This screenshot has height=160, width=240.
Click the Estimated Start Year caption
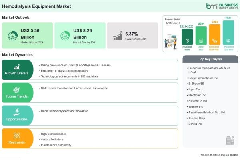[214, 48]
